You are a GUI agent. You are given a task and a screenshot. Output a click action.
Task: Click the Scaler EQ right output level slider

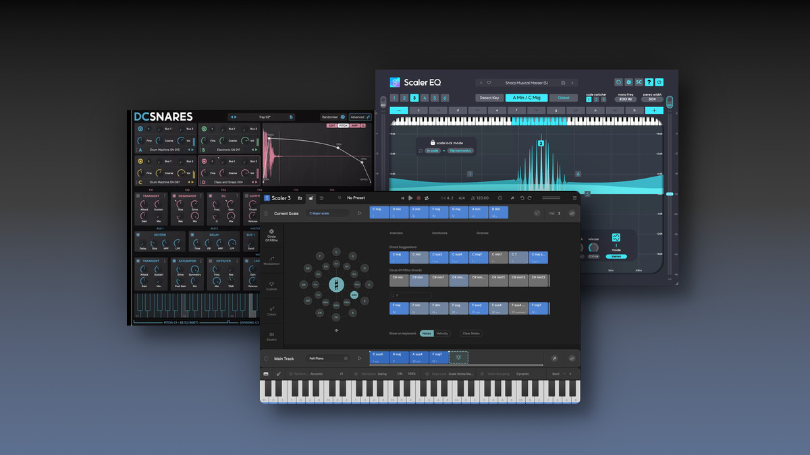tap(669, 194)
